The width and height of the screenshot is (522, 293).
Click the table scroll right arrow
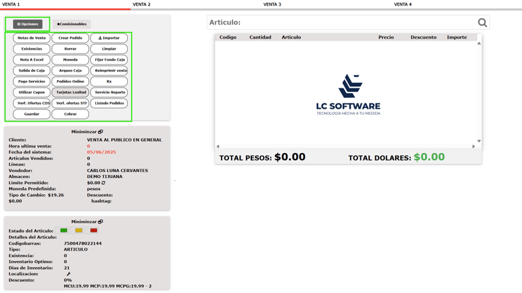click(474, 147)
